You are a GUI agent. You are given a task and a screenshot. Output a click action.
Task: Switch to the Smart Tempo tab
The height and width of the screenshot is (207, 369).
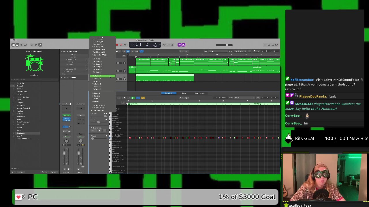coord(199,93)
